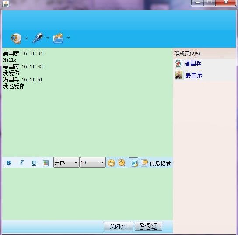Send a window shake nudge icon

(x=122, y=163)
